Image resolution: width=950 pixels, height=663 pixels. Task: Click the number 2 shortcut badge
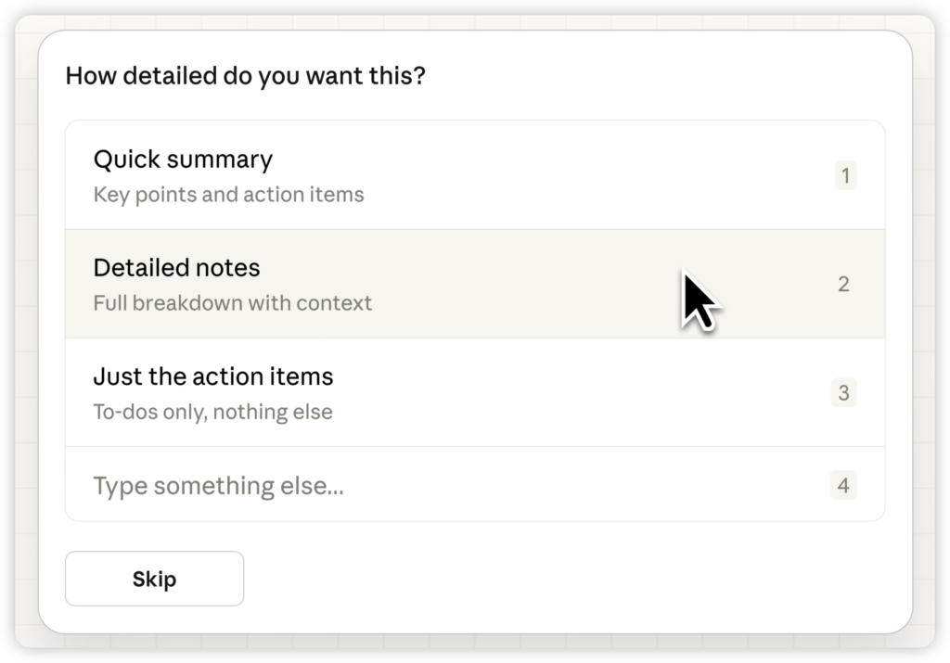(843, 284)
